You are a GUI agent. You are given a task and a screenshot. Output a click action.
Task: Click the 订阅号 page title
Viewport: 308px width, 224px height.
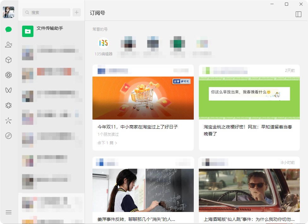pos(98,13)
